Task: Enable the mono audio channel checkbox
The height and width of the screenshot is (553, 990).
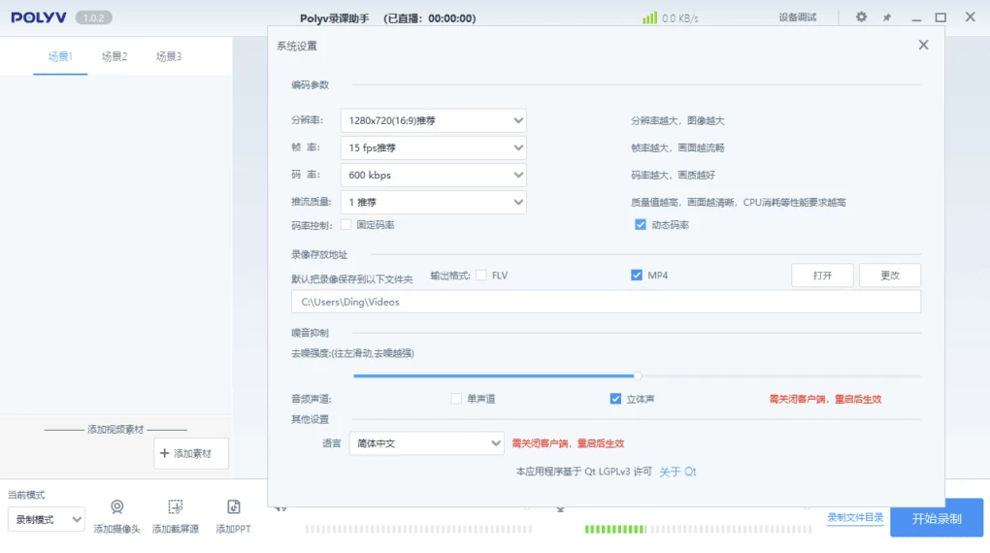Action: tap(456, 399)
